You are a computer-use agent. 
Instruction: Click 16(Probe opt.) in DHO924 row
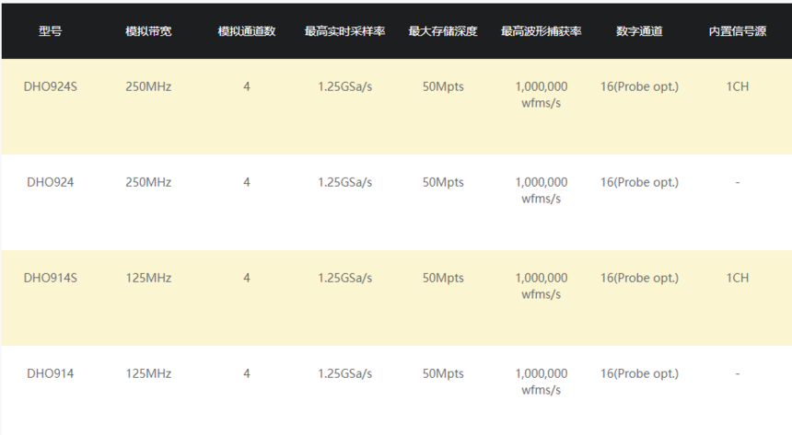coord(639,182)
